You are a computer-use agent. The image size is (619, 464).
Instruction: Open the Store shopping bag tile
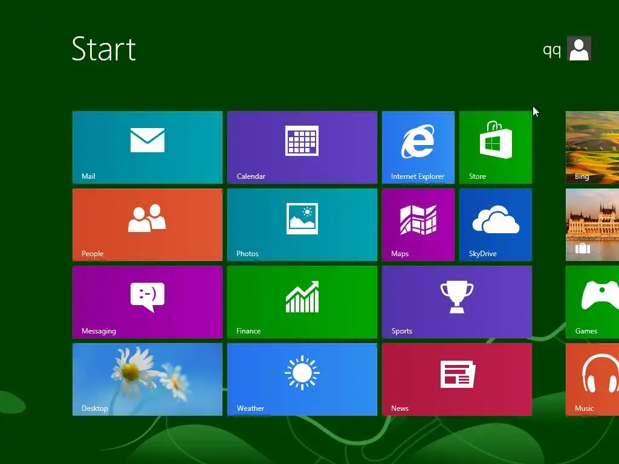click(496, 147)
